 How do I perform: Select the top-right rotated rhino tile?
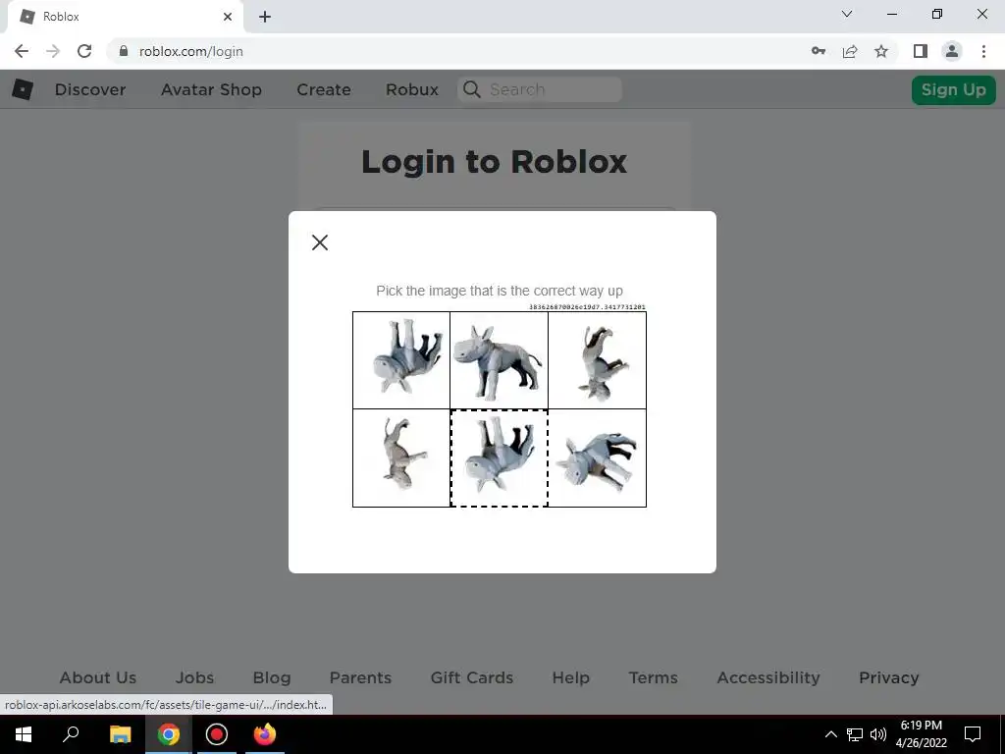[598, 360]
